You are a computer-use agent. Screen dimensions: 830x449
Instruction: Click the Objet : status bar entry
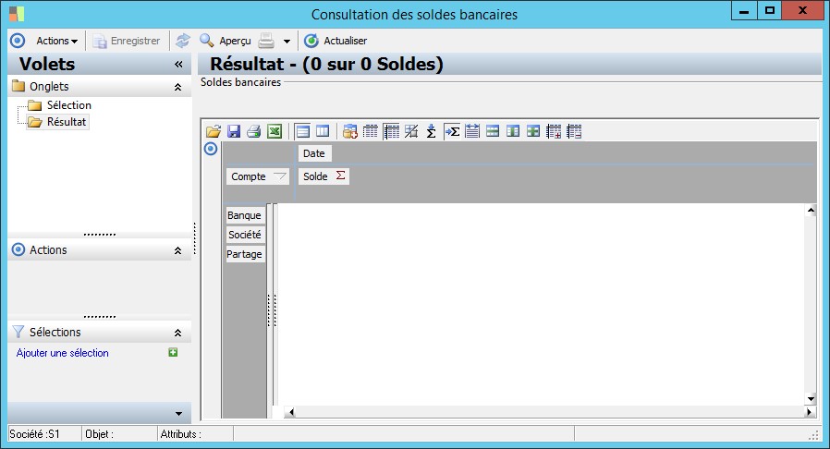pos(120,434)
